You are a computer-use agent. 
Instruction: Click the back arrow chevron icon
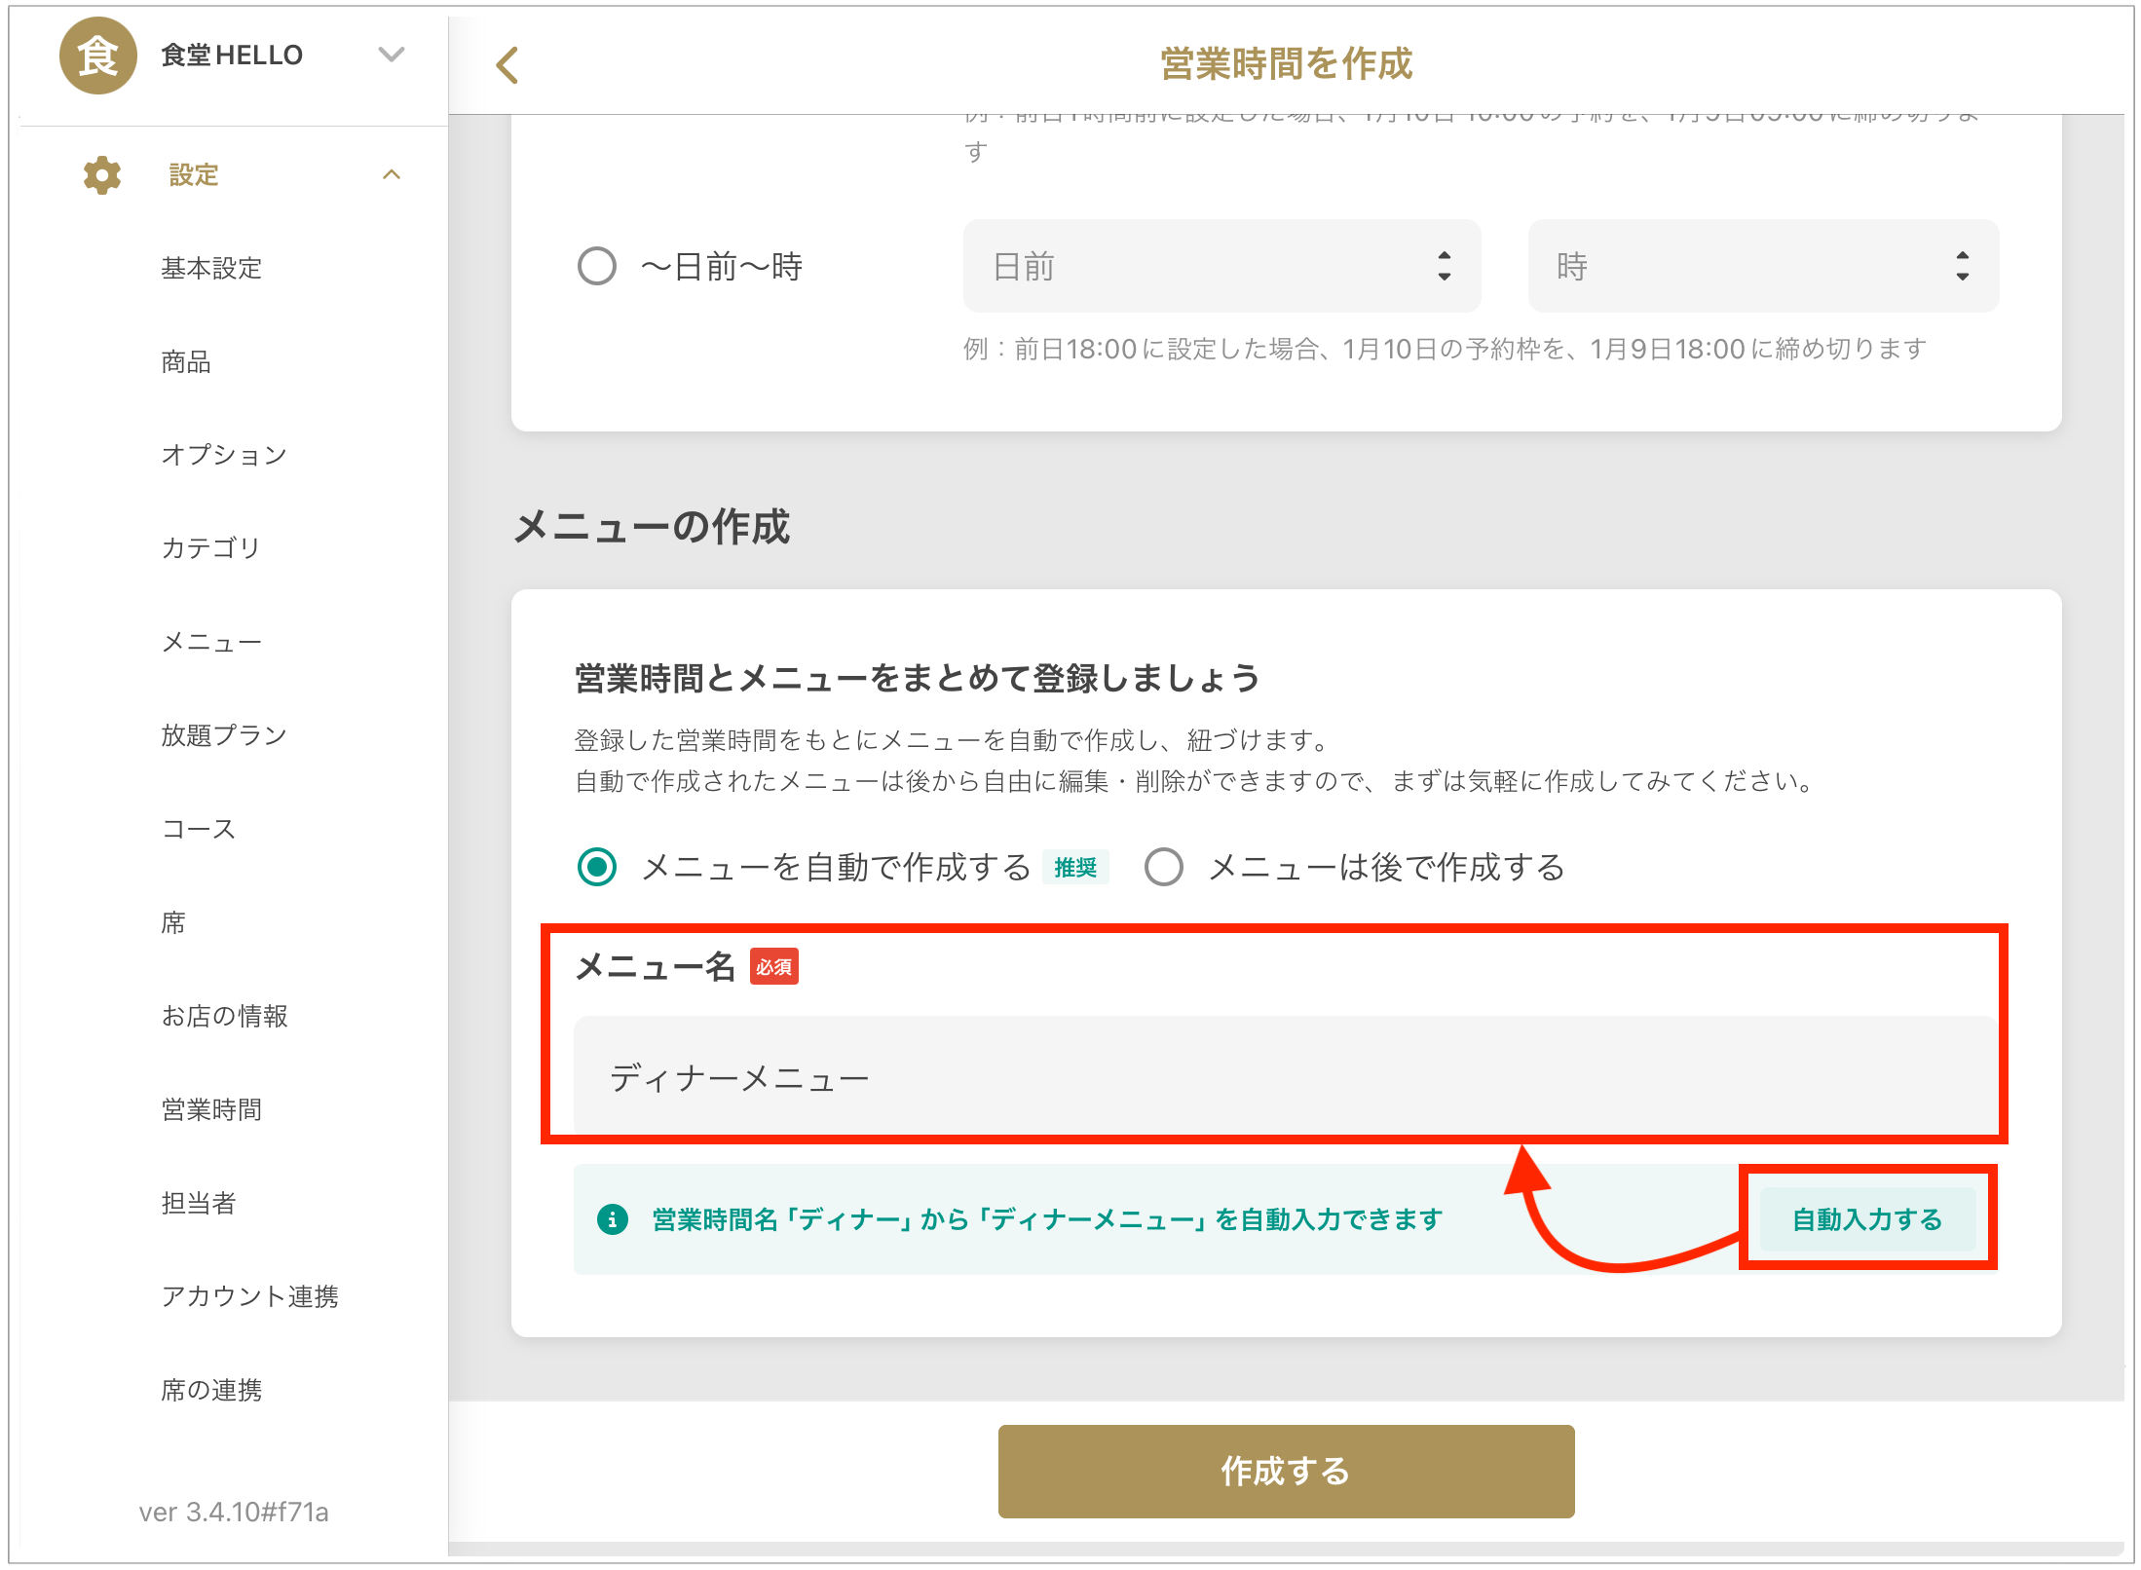click(x=507, y=65)
